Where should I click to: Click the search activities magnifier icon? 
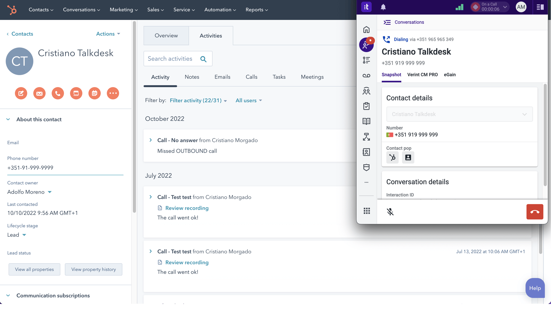pos(203,59)
